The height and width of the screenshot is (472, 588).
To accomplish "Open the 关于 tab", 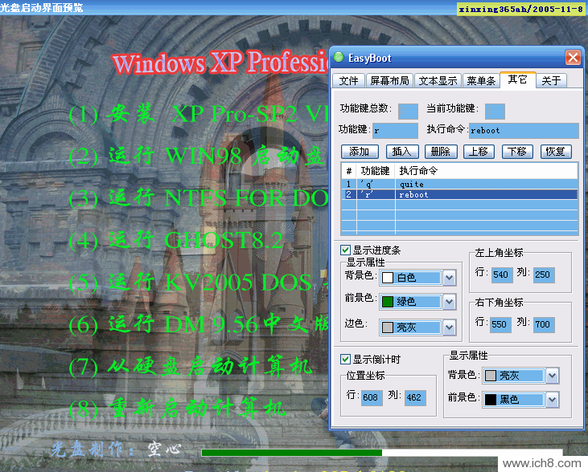I will [x=551, y=81].
